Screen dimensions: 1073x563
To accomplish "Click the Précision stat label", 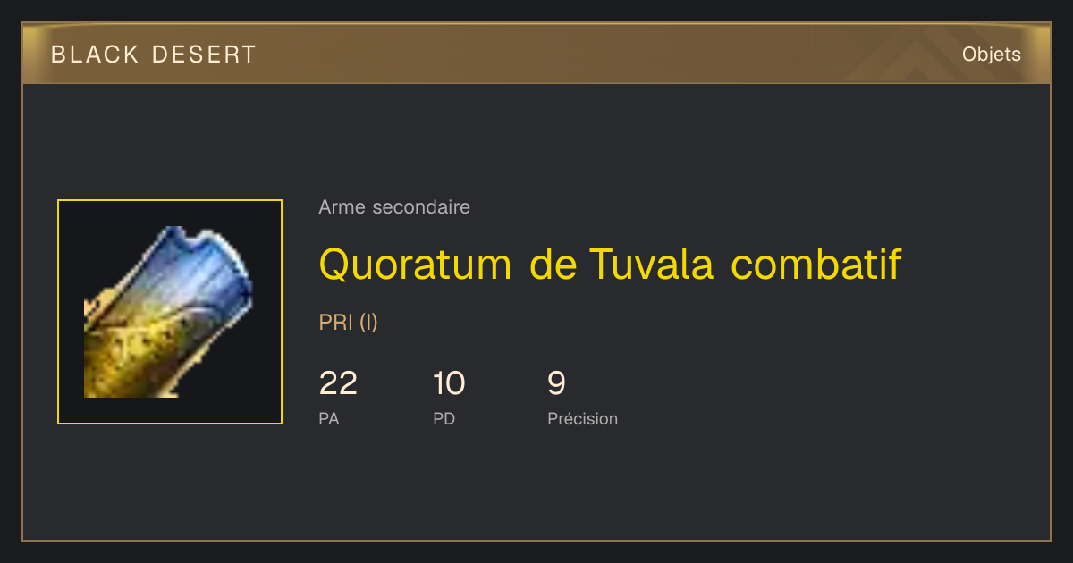I will pyautogui.click(x=582, y=418).
